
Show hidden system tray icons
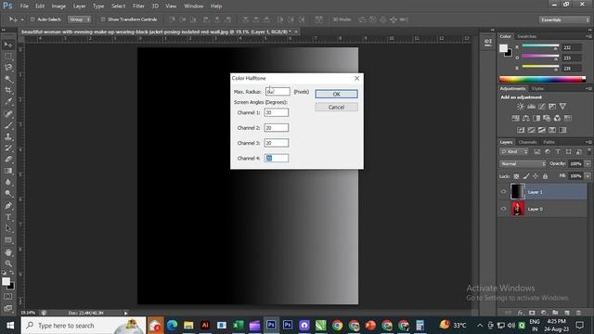[x=480, y=326]
